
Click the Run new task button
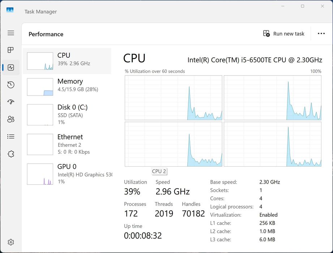284,34
